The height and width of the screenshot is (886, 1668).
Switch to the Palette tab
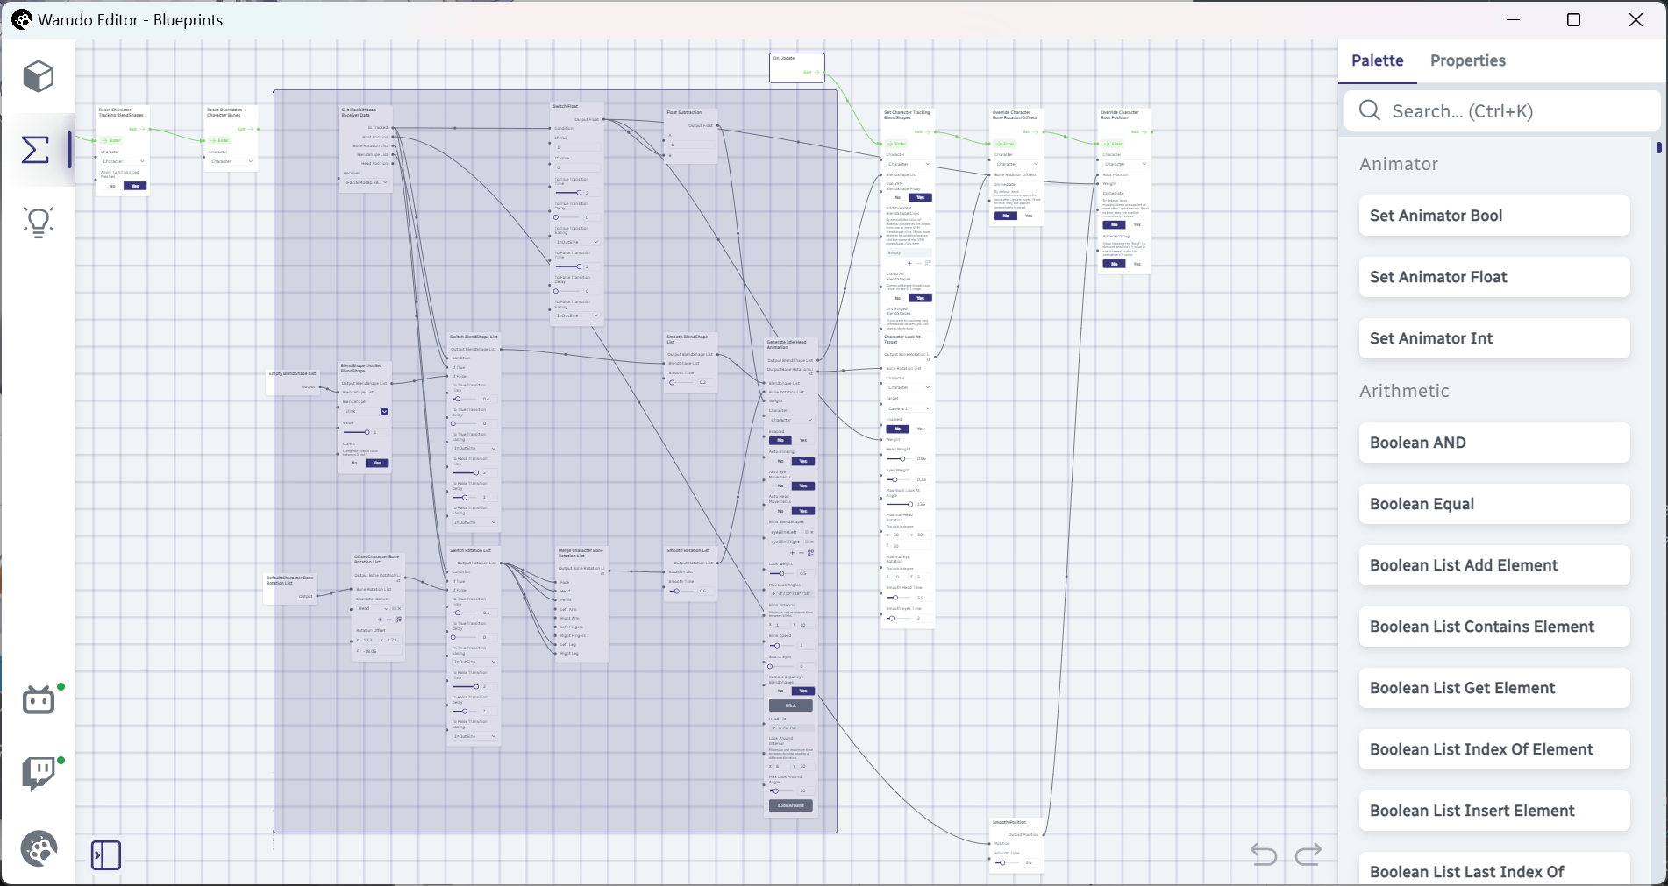(1377, 60)
